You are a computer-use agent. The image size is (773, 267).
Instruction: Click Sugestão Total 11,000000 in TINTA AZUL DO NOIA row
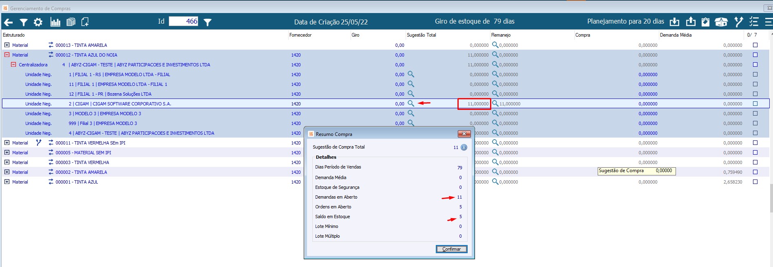tap(478, 55)
